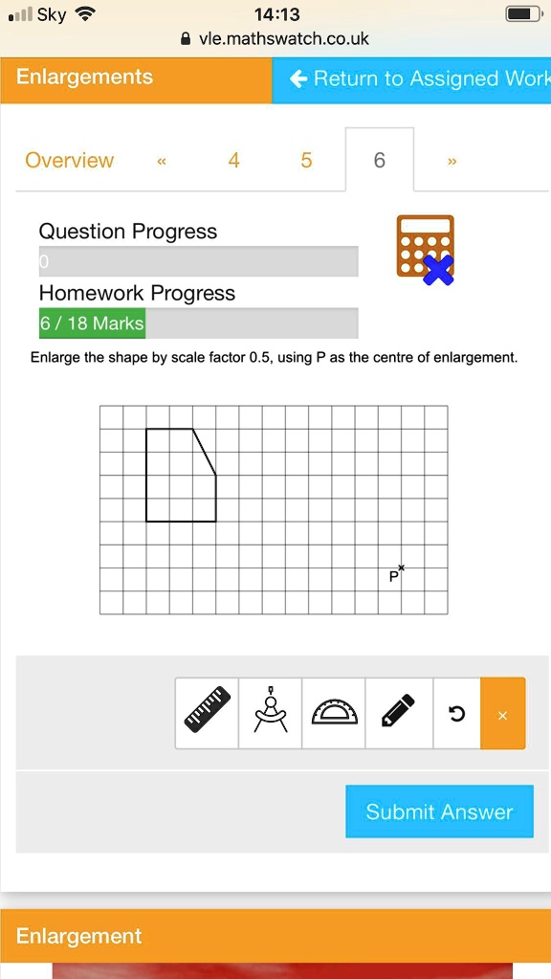Viewport: 551px width, 979px height.
Task: Submit Answer for the enlargement question
Action: (x=439, y=811)
